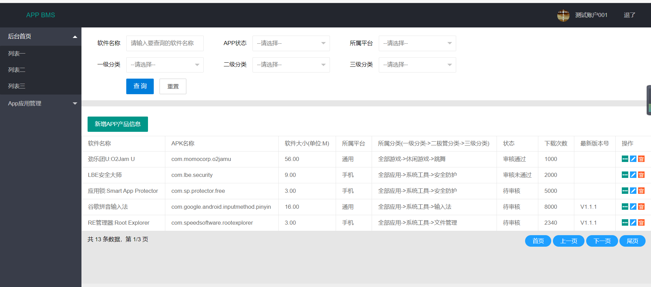The image size is (651, 287).
Task: Go to 首页 first page
Action: [538, 241]
